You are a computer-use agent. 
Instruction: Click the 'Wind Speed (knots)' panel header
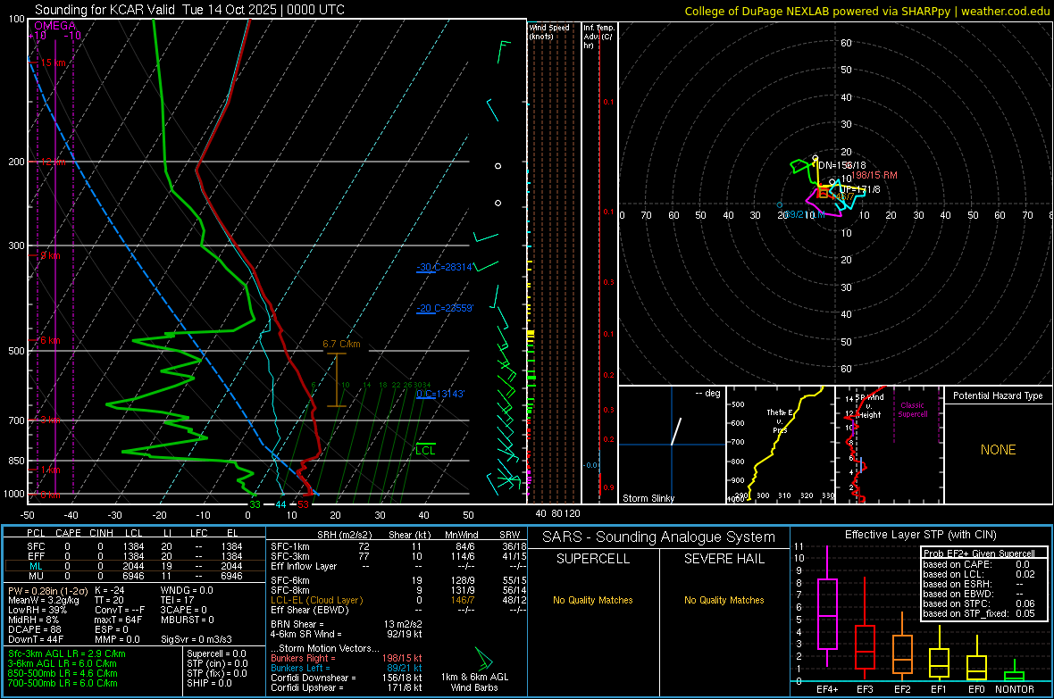548,31
